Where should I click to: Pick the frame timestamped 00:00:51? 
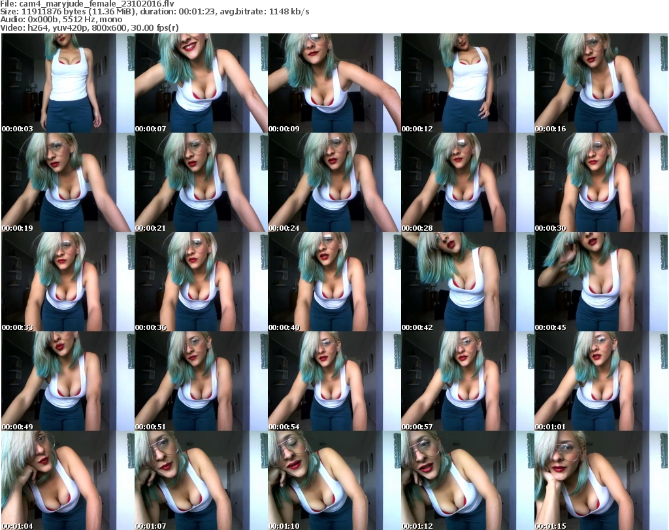201,381
